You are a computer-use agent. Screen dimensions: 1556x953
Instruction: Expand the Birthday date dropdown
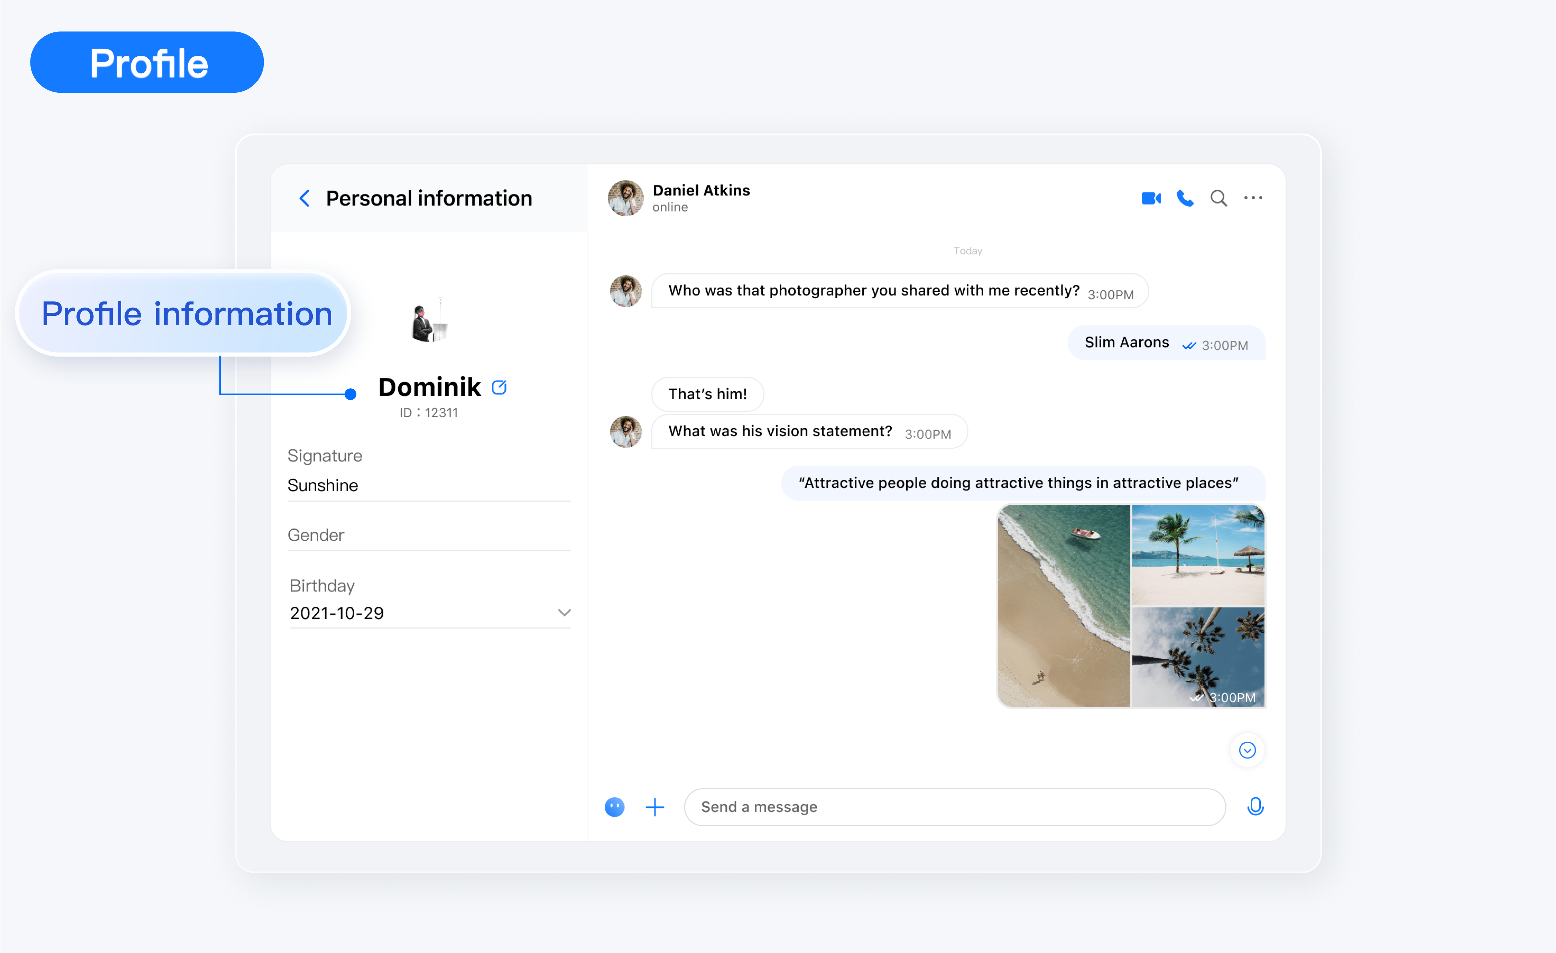564,613
